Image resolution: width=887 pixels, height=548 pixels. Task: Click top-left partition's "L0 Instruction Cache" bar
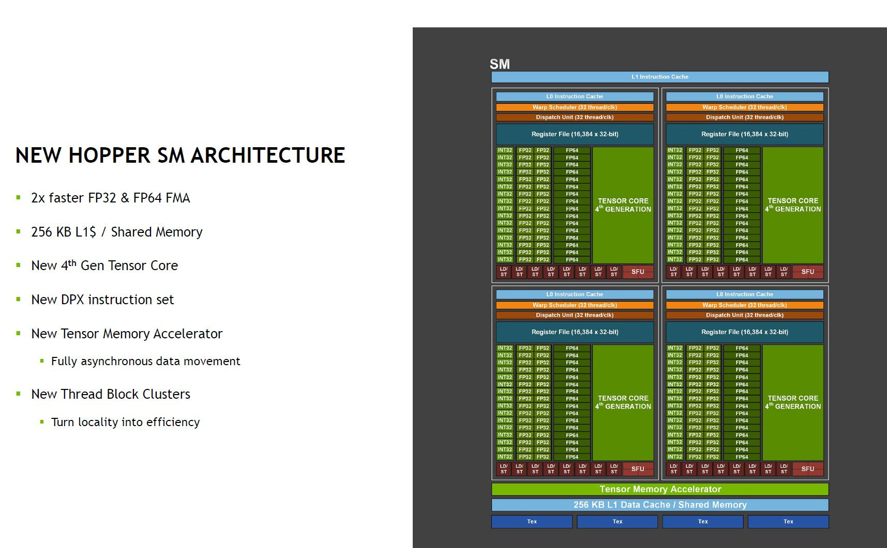click(575, 97)
